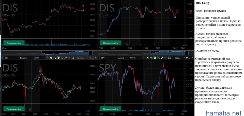This screenshot has height=116, width=244.
Task: Click the 436.17 price label in SPY chart
Action: pos(189,84)
